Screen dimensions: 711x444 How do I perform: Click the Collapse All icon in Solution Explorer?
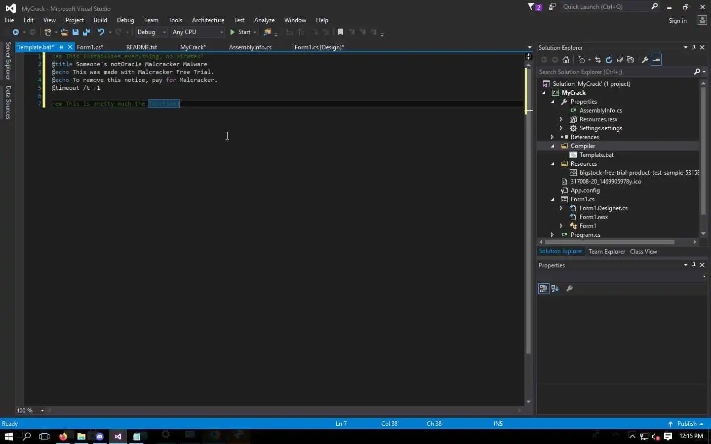coord(620,60)
